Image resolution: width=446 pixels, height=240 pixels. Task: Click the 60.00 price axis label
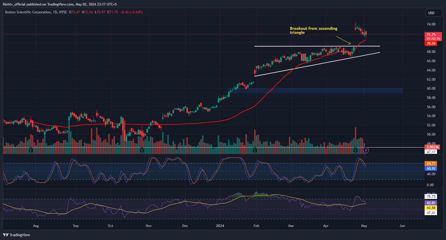(431, 88)
